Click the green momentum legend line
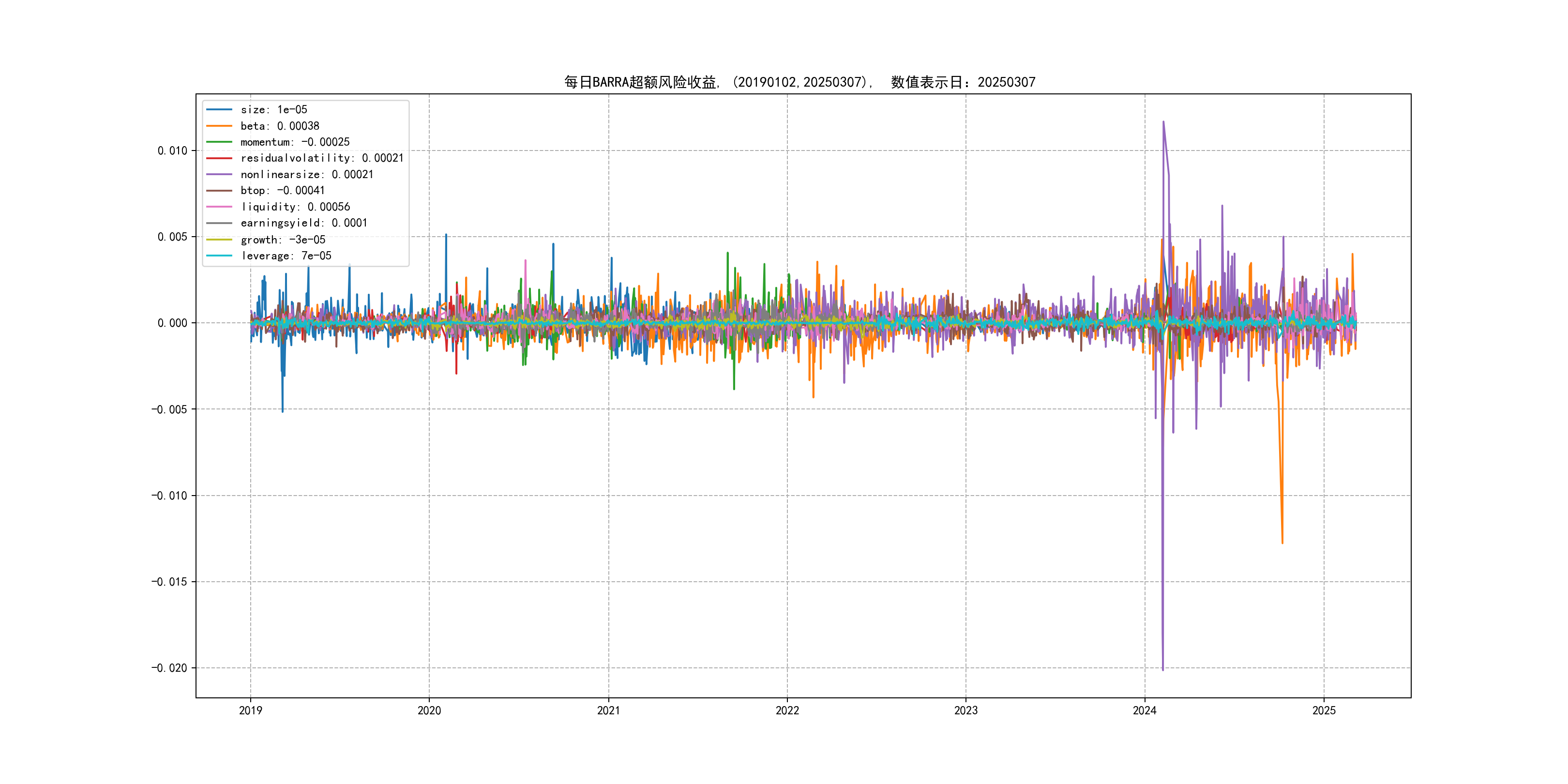Screen dimensions: 1568x784 pyautogui.click(x=219, y=142)
